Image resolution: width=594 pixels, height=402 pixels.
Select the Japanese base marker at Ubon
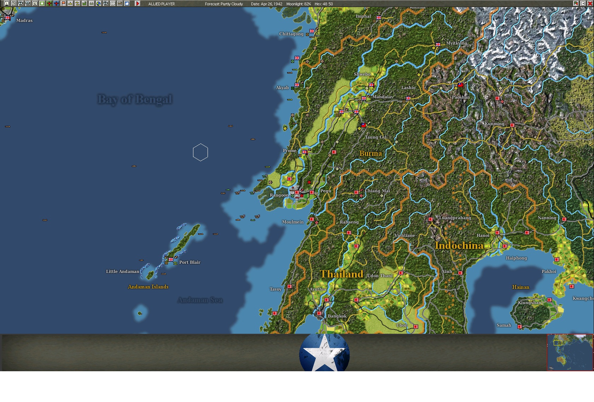(x=416, y=327)
